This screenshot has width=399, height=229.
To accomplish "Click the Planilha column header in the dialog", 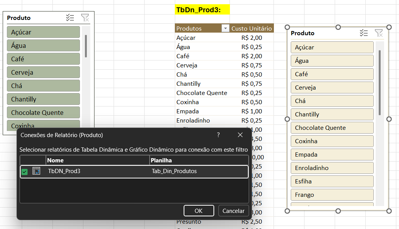I will [199, 160].
